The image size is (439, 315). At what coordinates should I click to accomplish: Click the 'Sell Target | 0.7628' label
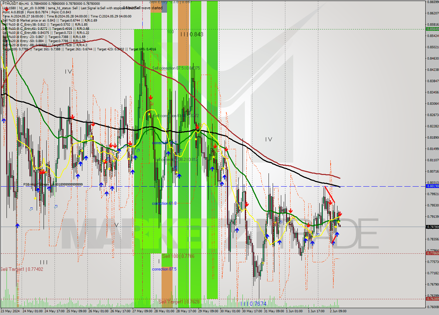(x=179, y=302)
